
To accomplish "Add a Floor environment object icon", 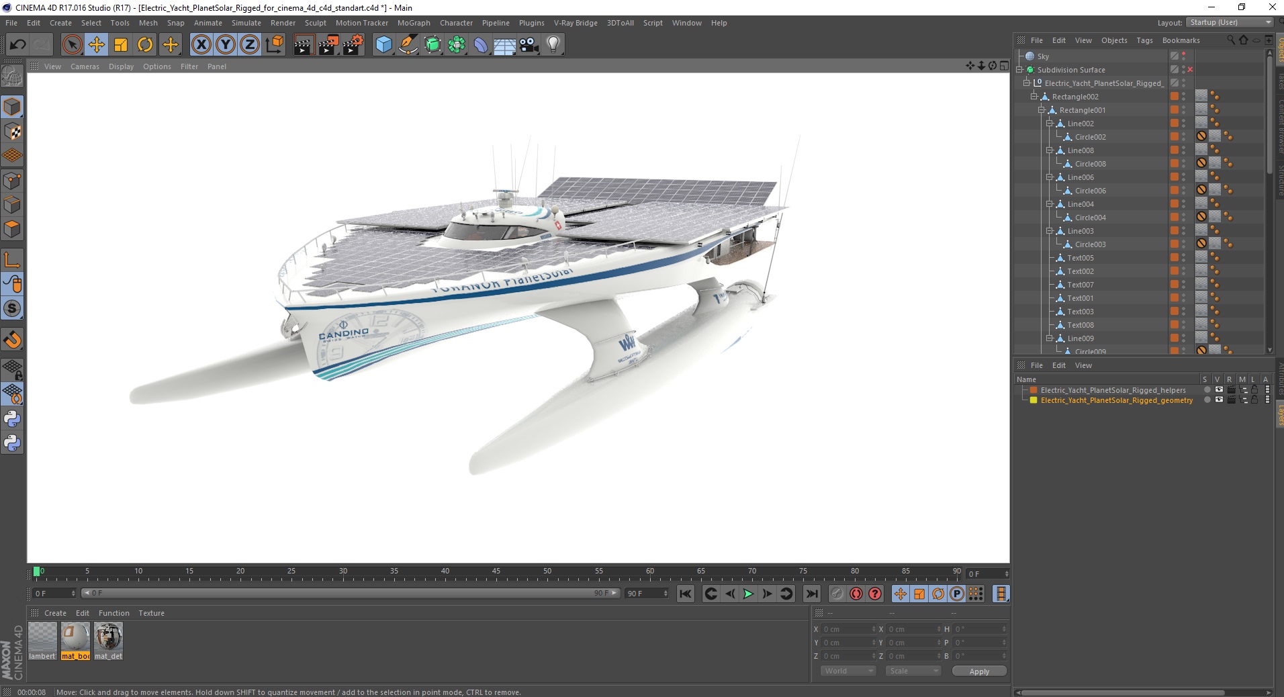I will 505,45.
